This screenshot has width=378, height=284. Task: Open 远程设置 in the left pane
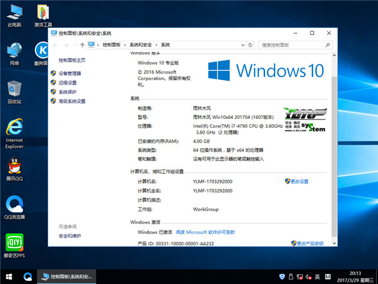(67, 83)
